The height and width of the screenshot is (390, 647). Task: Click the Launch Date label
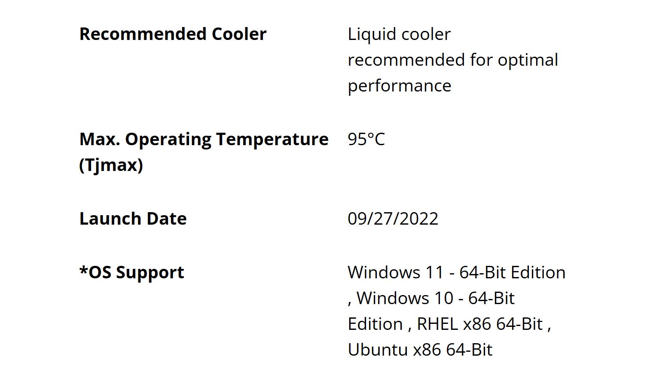coord(133,219)
